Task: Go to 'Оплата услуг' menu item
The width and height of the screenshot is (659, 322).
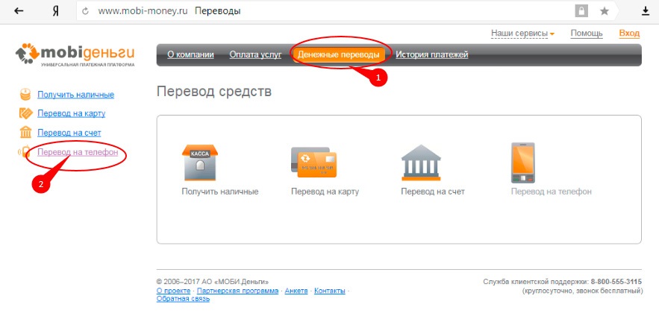Action: click(255, 54)
